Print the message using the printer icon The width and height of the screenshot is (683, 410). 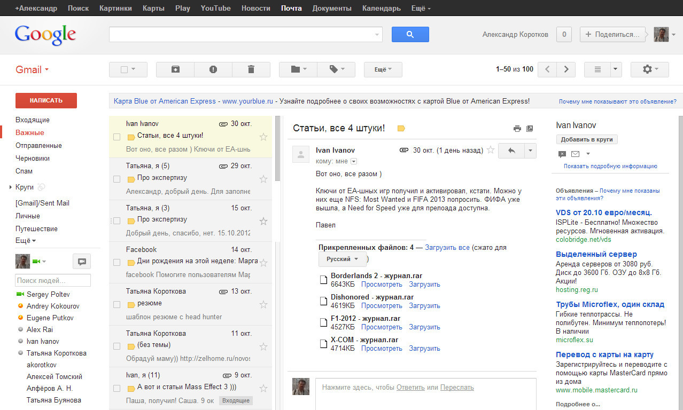coord(517,129)
